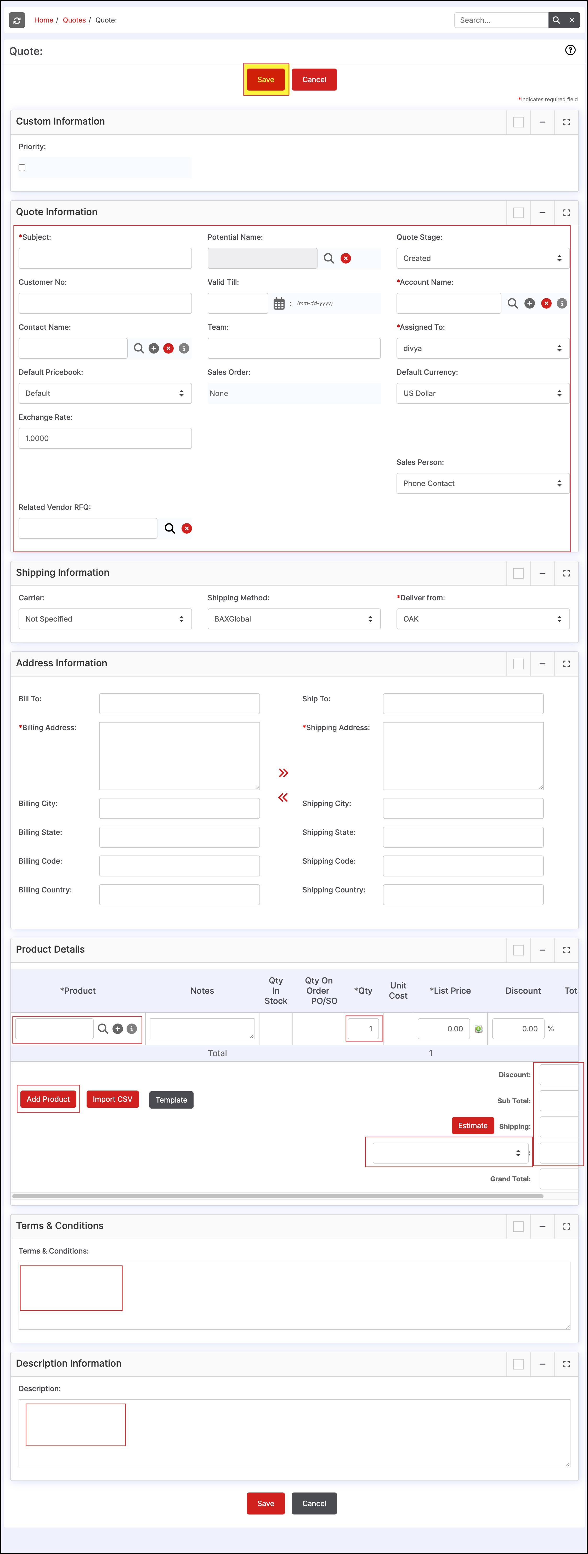Open the Default Pricebook dropdown

(105, 393)
